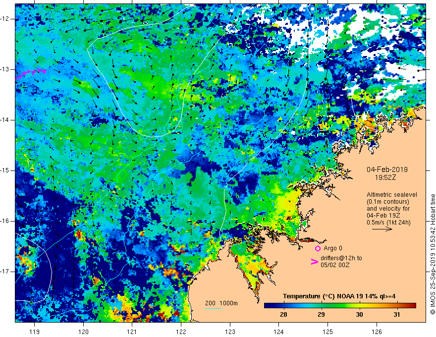
Task: Click the '05/02 00Z' legend text
Action: [335, 265]
